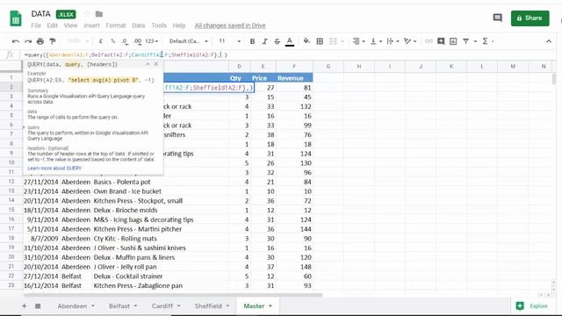Click the insert comment icon

click(441, 41)
